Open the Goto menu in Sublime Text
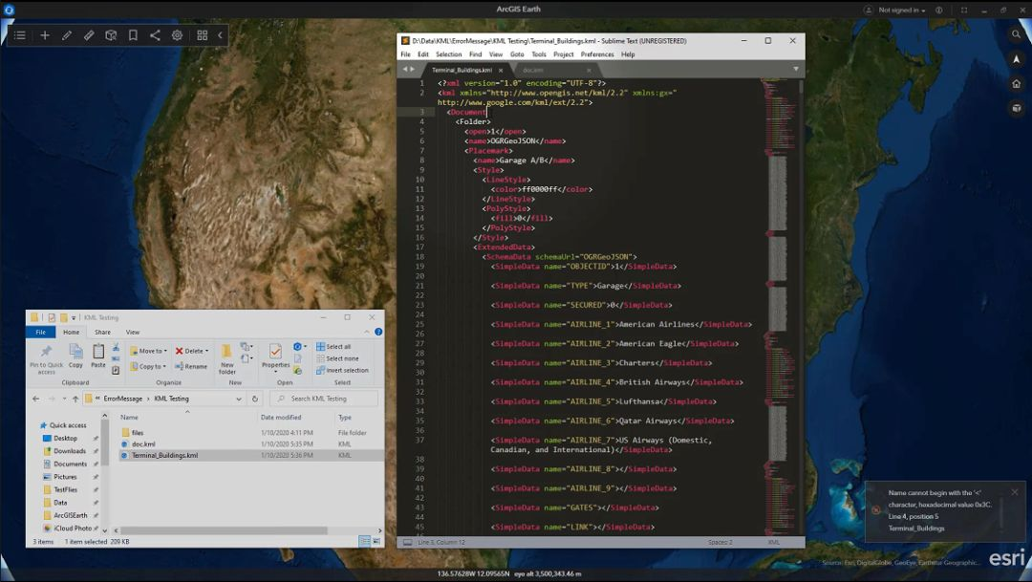 (x=517, y=54)
